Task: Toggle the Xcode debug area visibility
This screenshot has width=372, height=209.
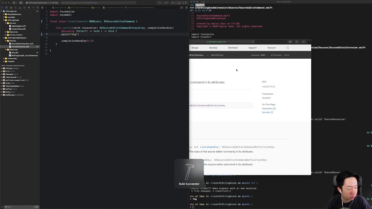Action: click(179, 3)
